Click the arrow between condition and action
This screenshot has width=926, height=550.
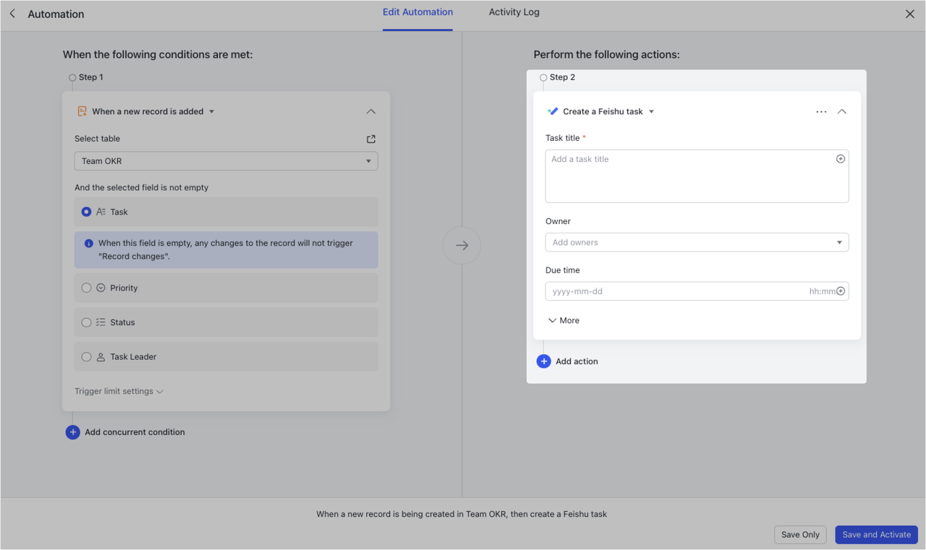click(462, 246)
